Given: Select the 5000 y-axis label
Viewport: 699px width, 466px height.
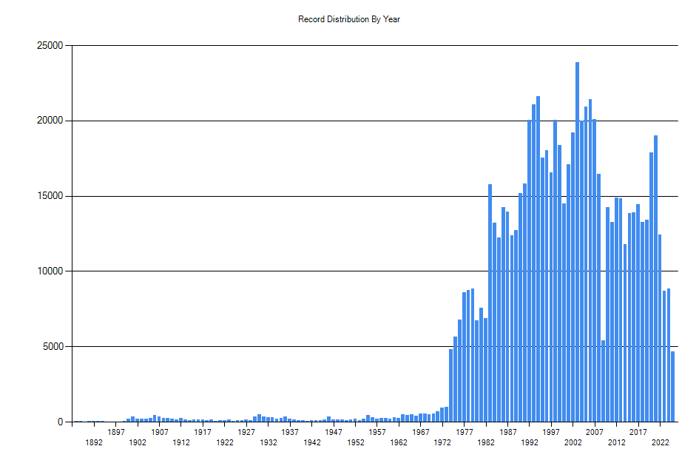Looking at the screenshot, I should 51,347.
